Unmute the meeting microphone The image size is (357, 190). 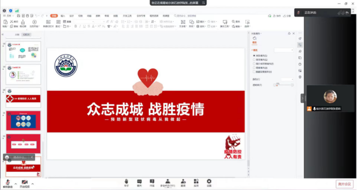pos(8,184)
